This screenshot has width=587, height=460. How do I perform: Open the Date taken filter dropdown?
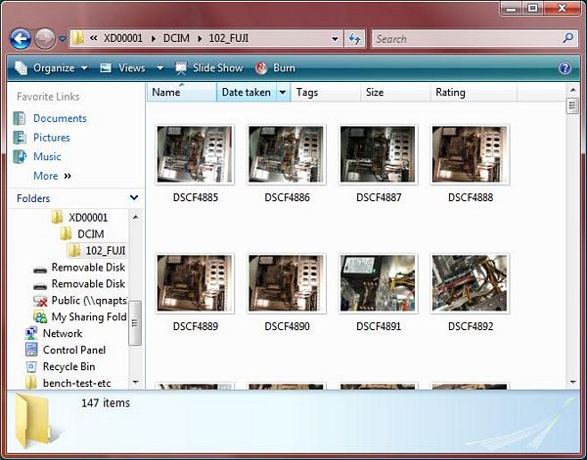[284, 93]
